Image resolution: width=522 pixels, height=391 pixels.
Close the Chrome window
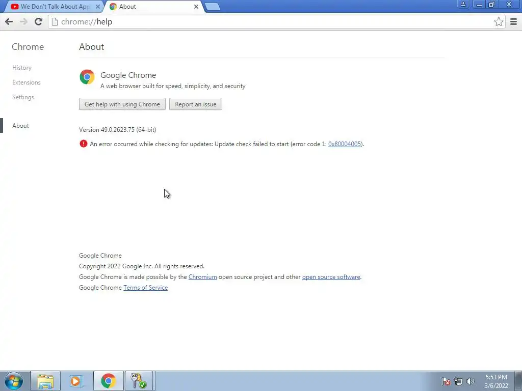509,4
